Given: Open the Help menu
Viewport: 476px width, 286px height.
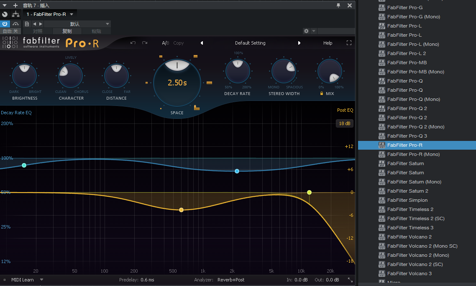Looking at the screenshot, I should (x=328, y=43).
